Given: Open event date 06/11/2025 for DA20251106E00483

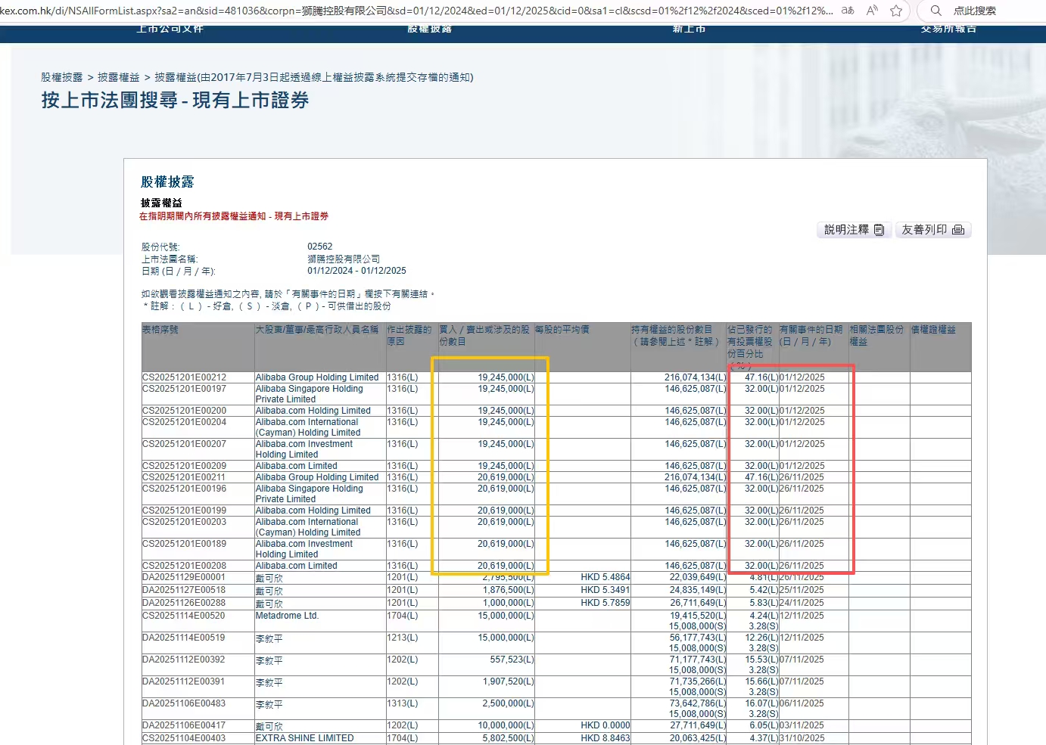Looking at the screenshot, I should tap(802, 703).
